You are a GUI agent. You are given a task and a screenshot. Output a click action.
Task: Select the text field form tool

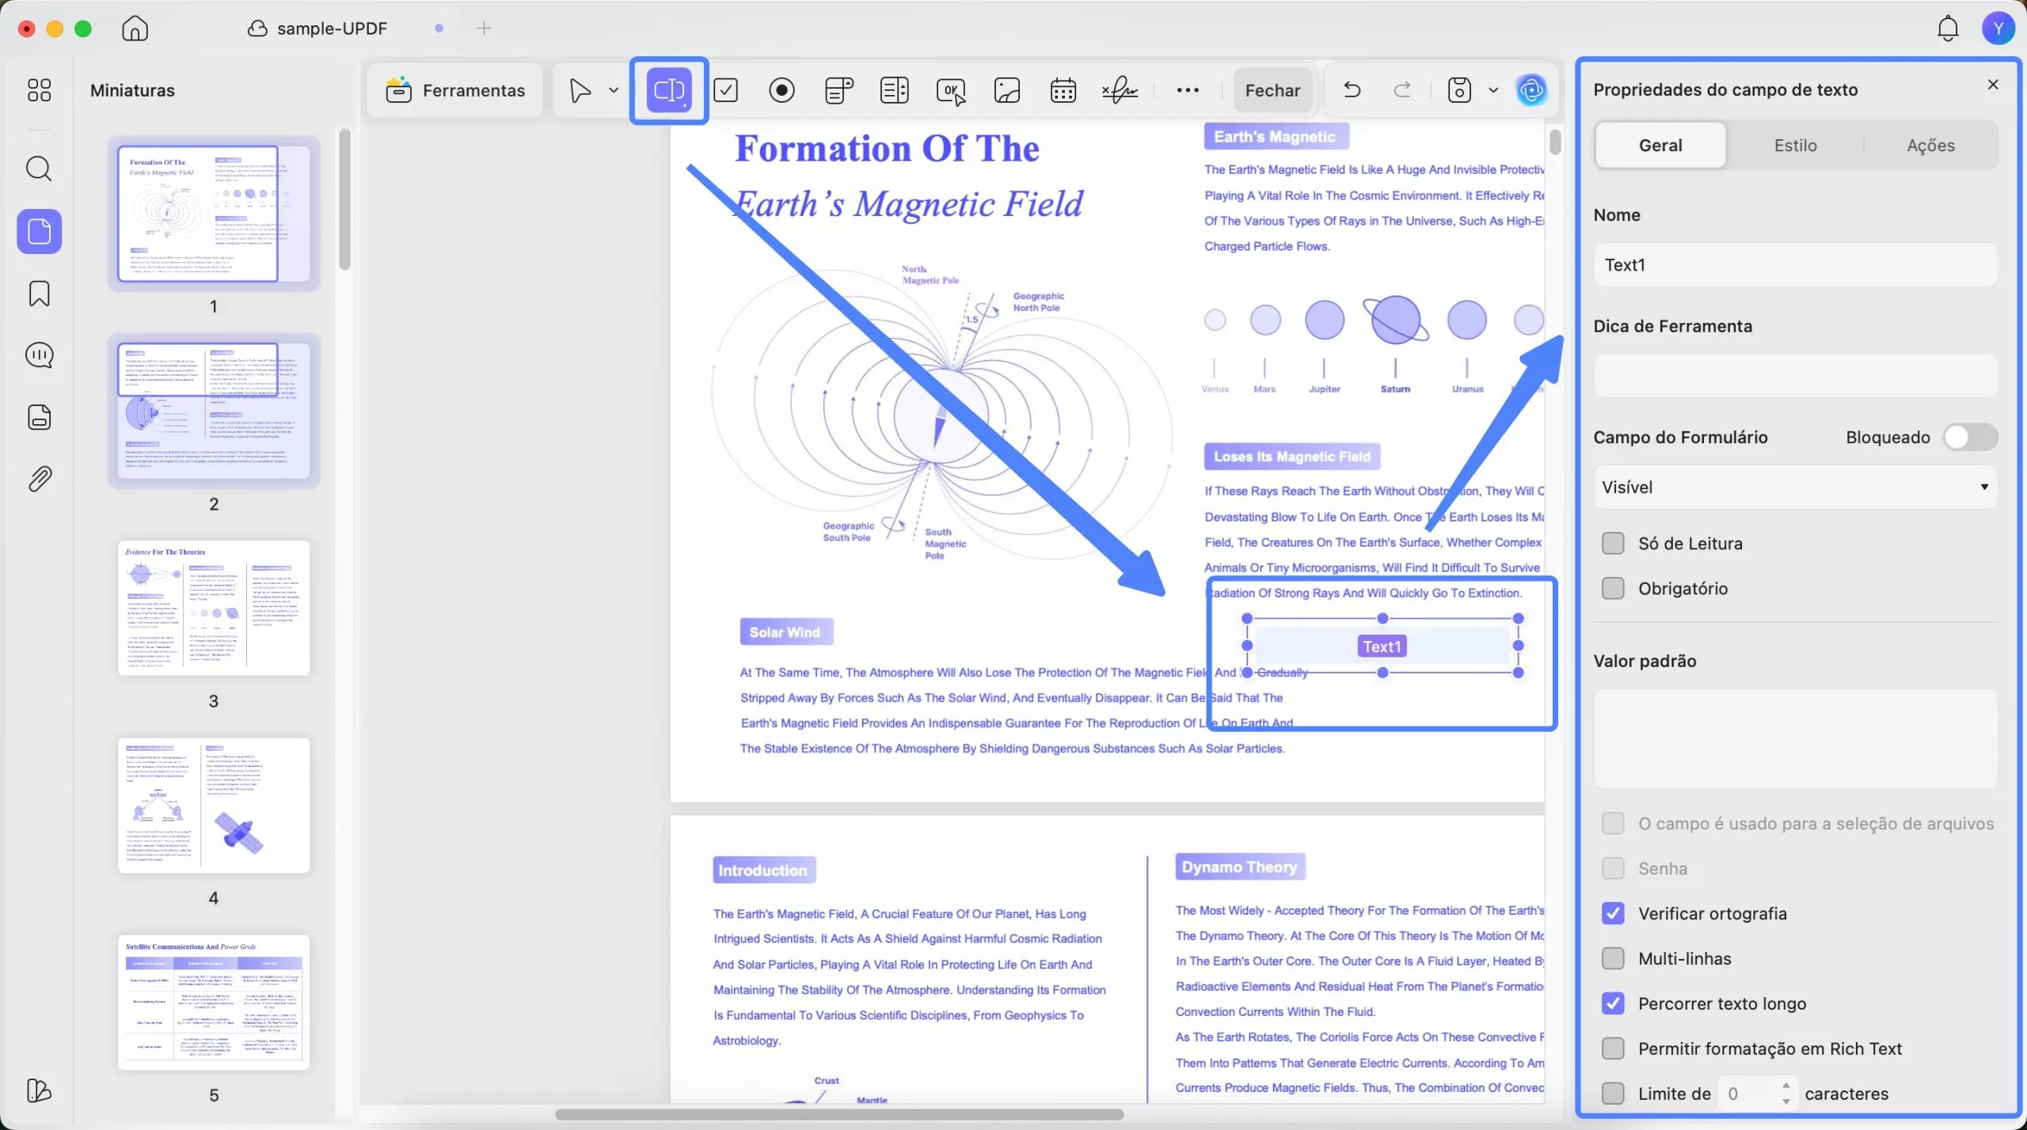pyautogui.click(x=669, y=90)
